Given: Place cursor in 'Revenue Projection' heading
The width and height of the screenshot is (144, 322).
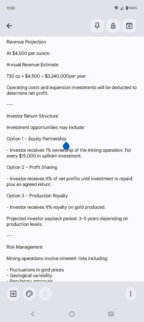Looking at the screenshot, I should pos(26,42).
